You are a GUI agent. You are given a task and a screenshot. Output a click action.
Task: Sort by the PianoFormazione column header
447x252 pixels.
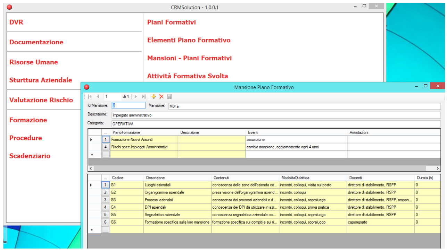point(144,132)
